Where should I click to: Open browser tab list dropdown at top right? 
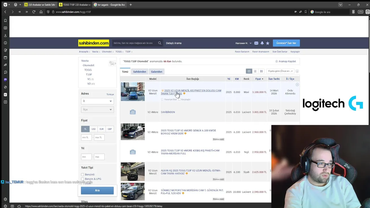click(341, 5)
